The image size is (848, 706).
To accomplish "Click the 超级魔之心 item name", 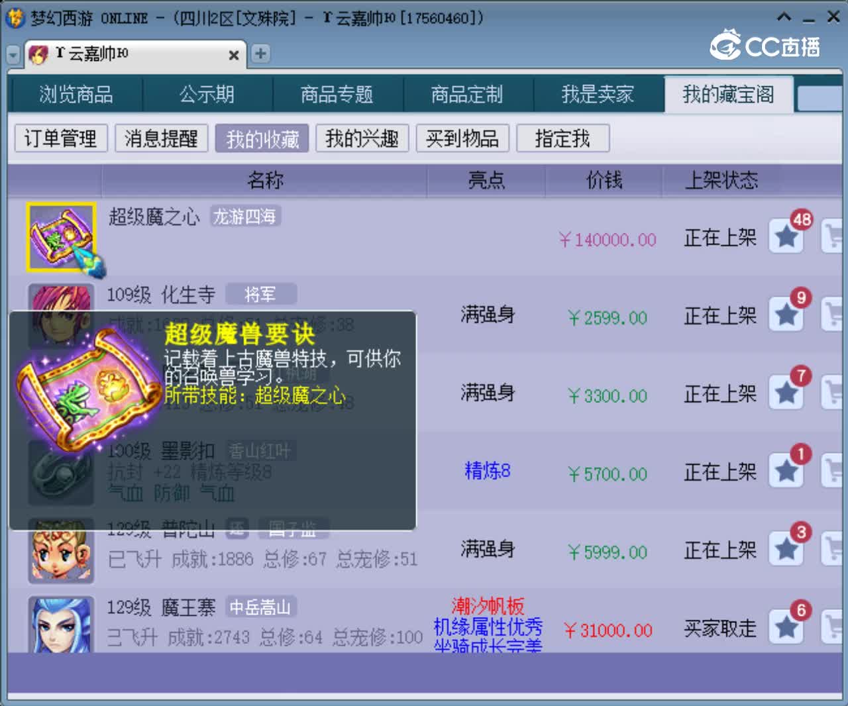I will point(154,217).
